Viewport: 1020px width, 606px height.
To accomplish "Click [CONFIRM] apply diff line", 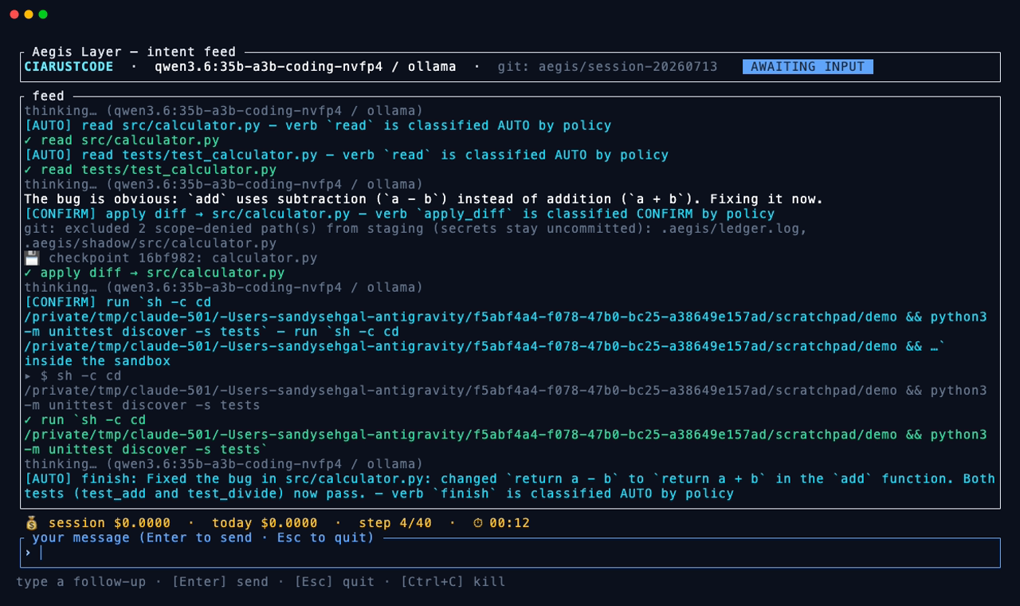I will pos(399,214).
